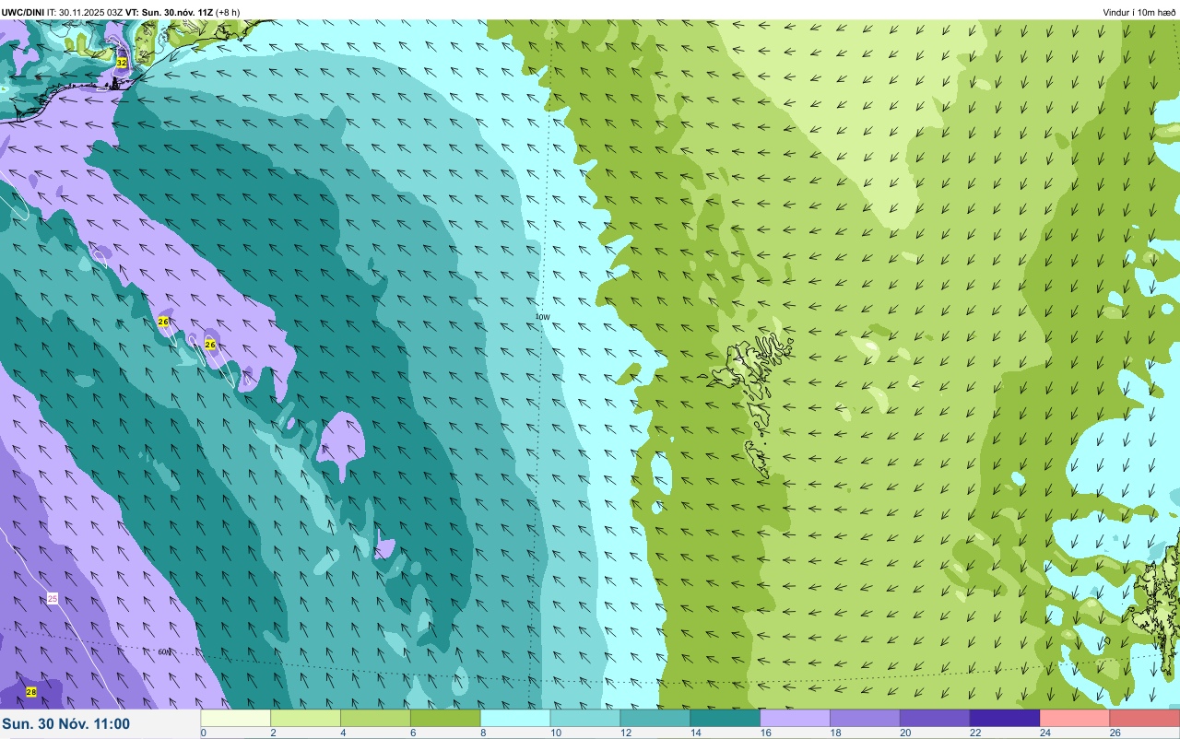
Task: Select the 4–6 green legend color
Action: point(375,718)
